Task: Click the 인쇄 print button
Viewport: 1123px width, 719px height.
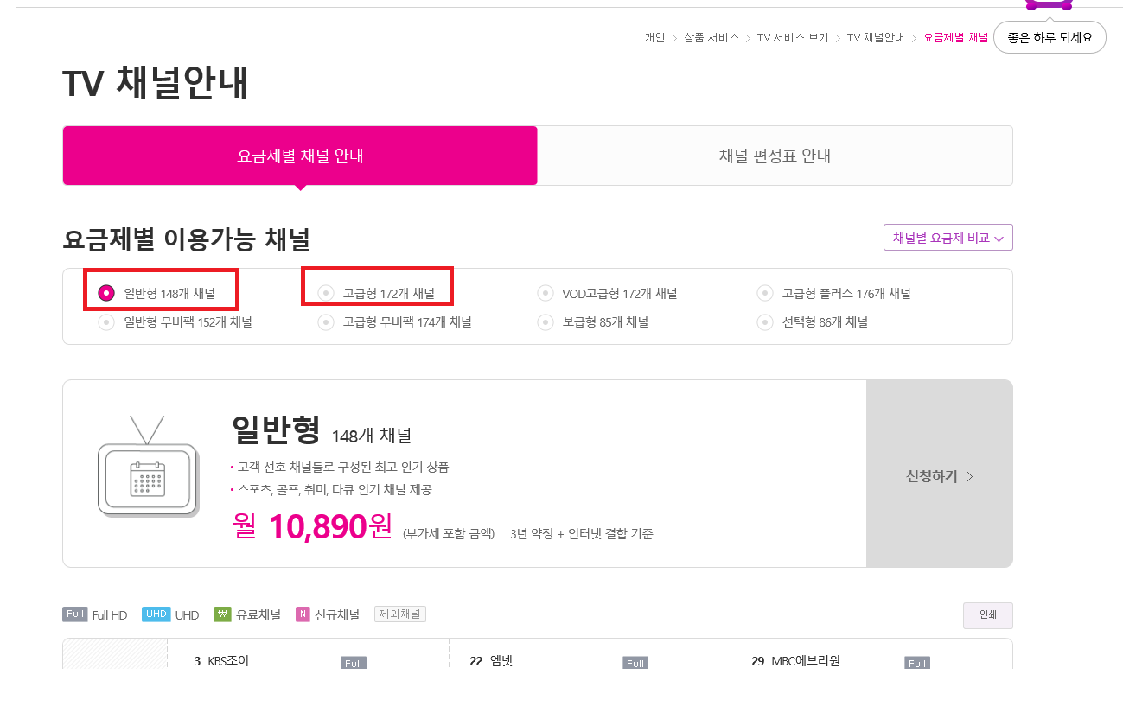Action: 987,615
